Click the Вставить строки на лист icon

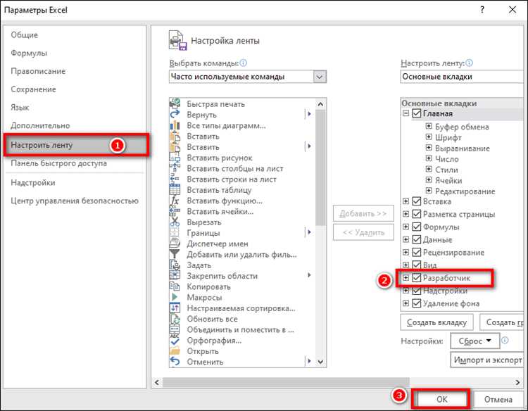[x=175, y=179]
